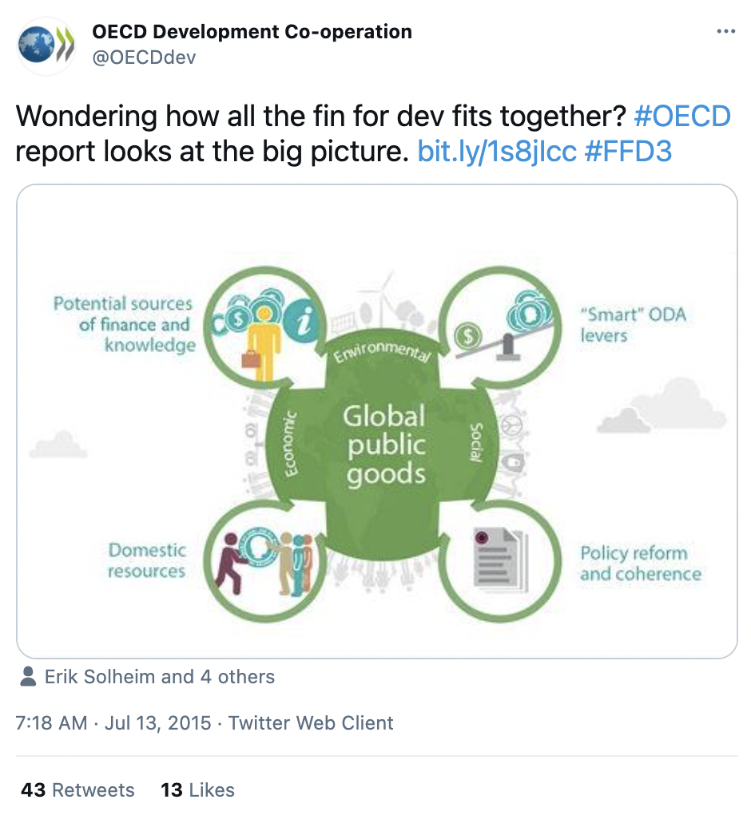Viewport: 751px width, 819px height.
Task: Click the OECD globe profile avatar
Action: pos(46,46)
